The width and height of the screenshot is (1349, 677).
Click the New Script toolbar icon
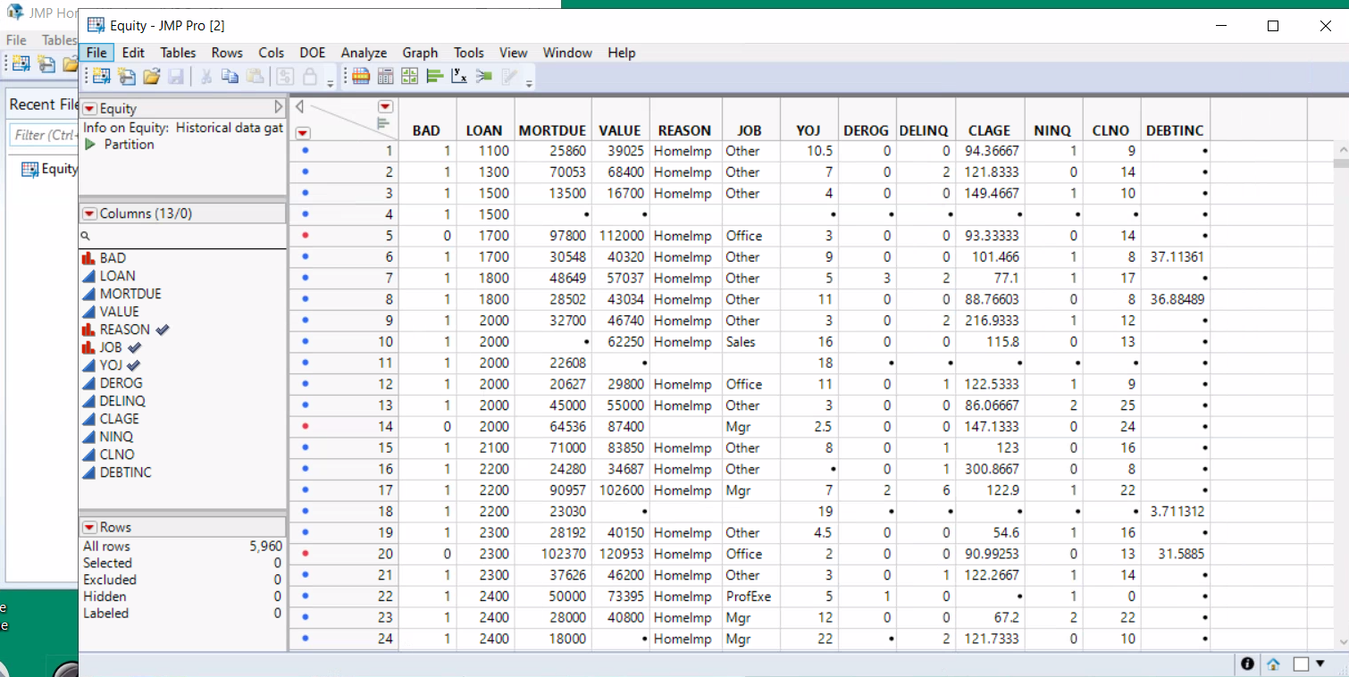[x=127, y=76]
